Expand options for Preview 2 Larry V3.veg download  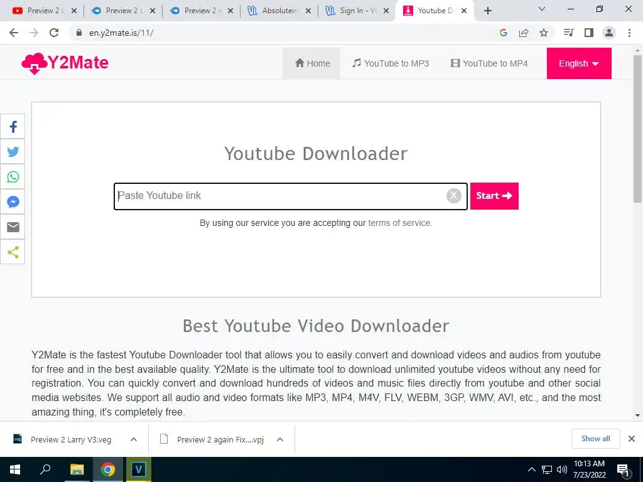tap(134, 439)
